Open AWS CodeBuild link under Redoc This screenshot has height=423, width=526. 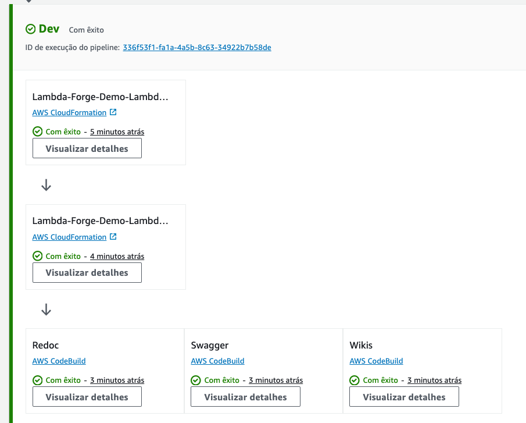[59, 361]
